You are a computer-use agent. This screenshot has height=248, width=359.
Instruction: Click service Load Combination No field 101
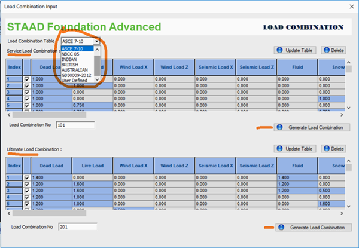(75, 125)
